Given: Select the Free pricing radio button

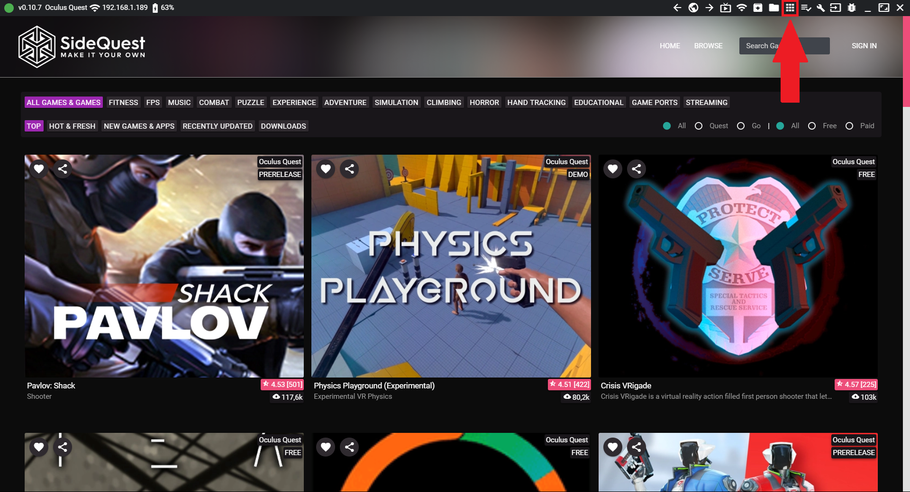Looking at the screenshot, I should [812, 126].
